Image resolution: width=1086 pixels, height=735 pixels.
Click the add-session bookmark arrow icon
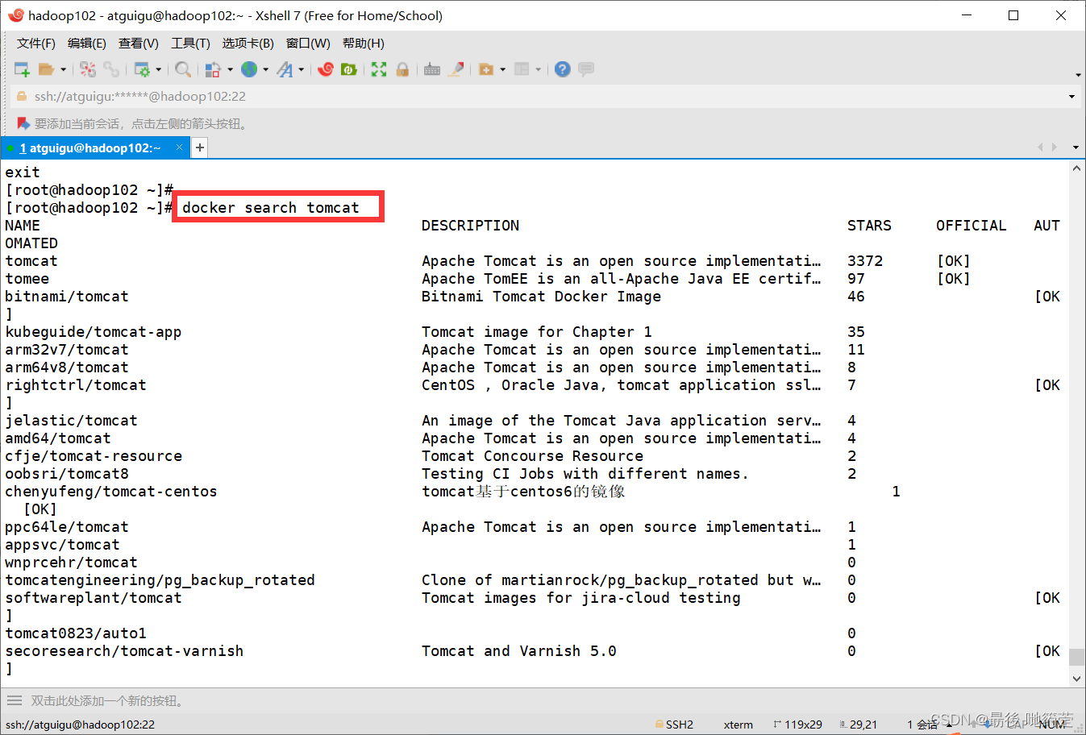(23, 123)
